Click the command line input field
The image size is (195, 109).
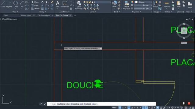(101, 104)
